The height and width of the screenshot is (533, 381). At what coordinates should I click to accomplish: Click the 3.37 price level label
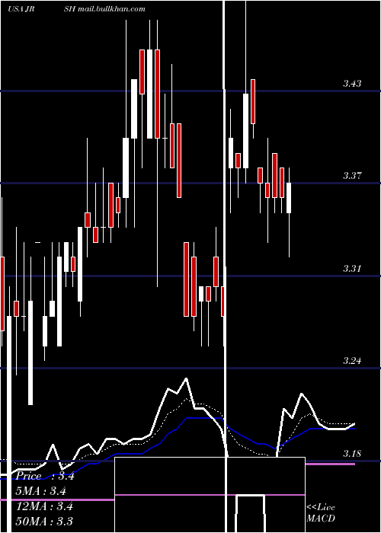pos(352,176)
